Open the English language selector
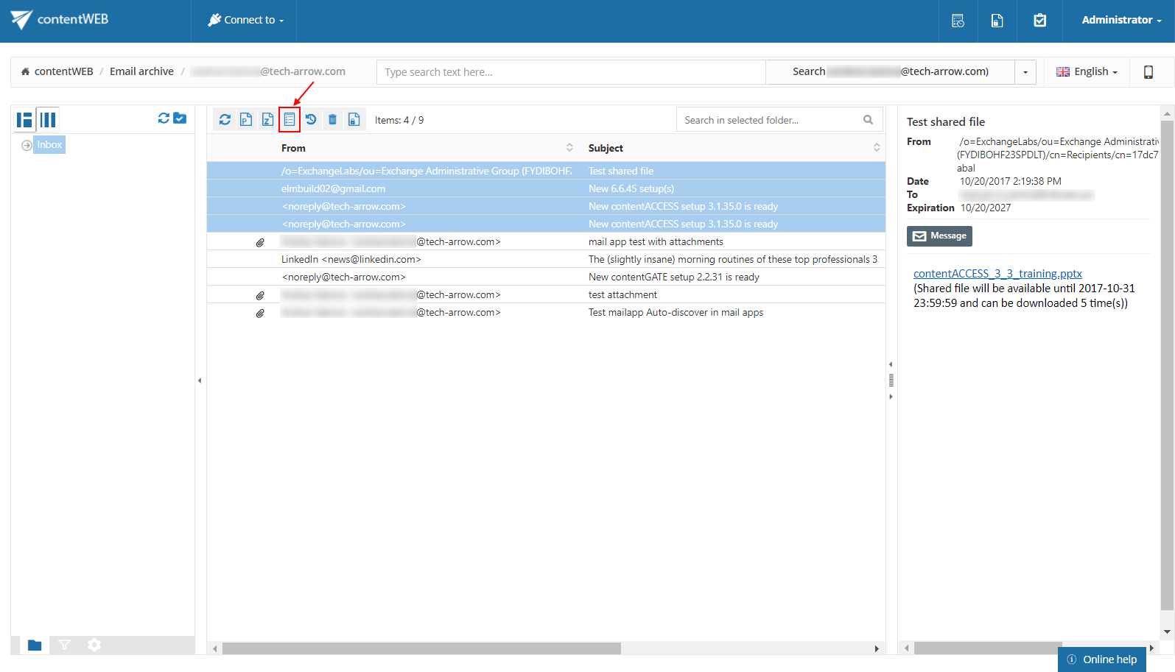 [1087, 71]
